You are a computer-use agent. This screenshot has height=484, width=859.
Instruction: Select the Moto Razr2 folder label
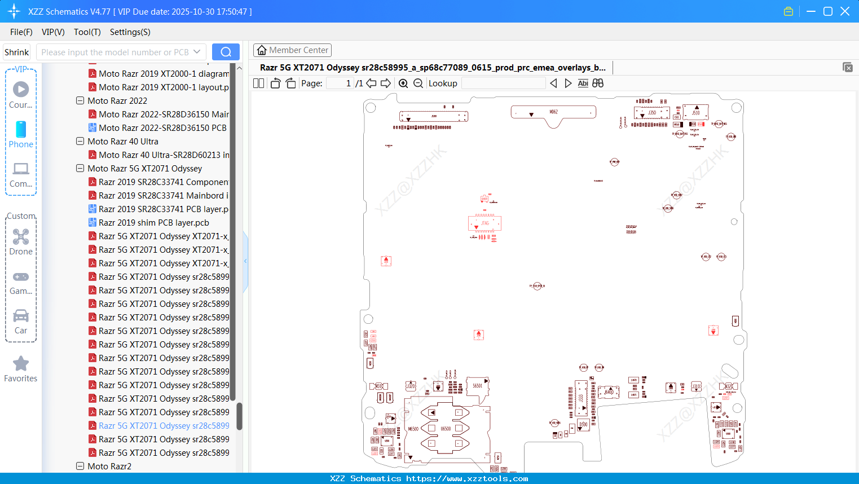(109, 467)
